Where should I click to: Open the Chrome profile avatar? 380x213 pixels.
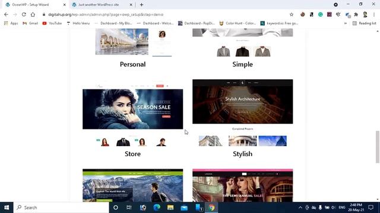365,14
